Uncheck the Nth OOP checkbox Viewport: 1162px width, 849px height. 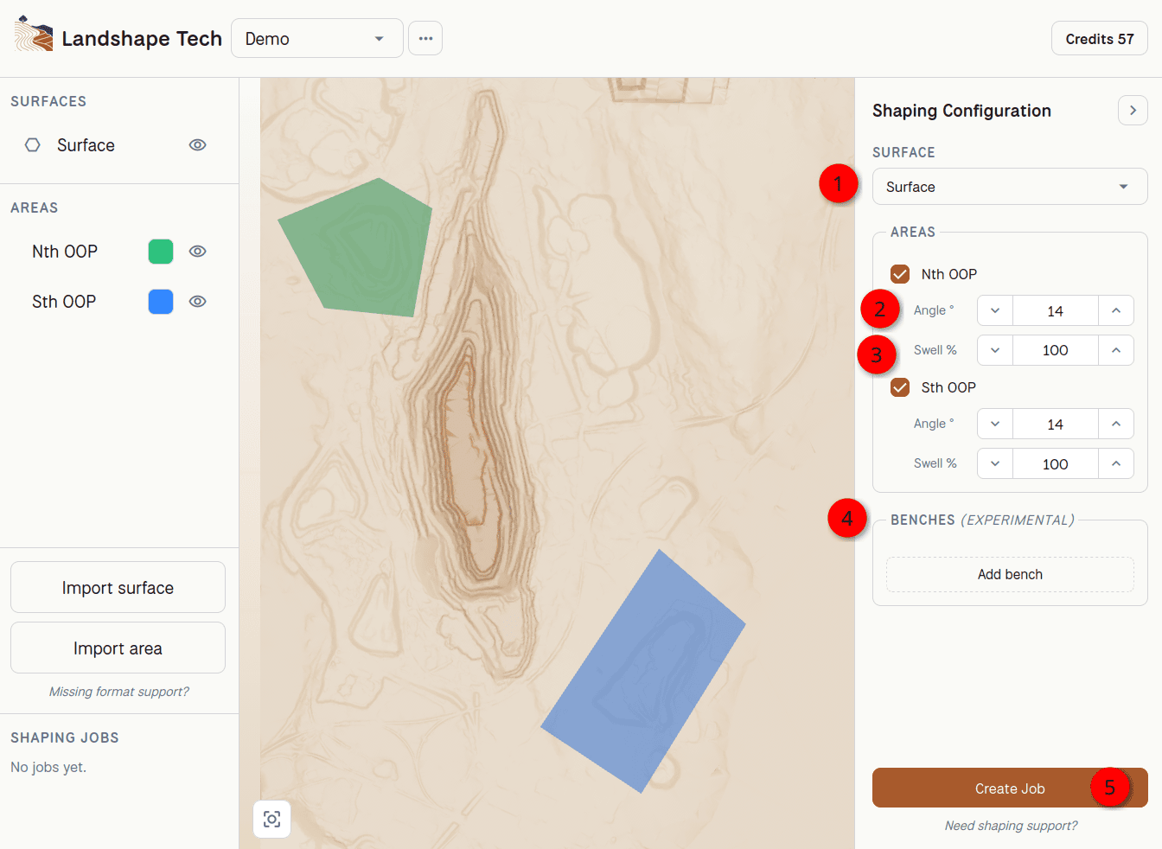click(x=900, y=274)
